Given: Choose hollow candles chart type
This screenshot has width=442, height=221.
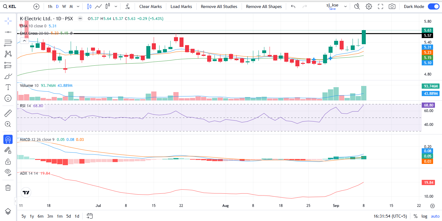Looking at the screenshot, I should (x=108, y=6).
